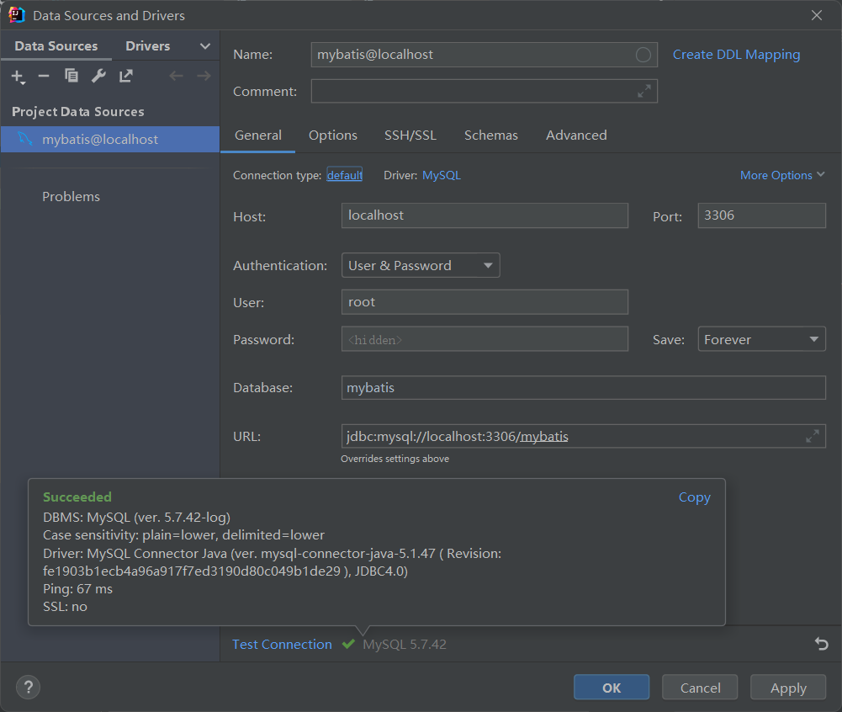The width and height of the screenshot is (842, 712).
Task: Click the Make Global export icon
Action: pos(126,77)
